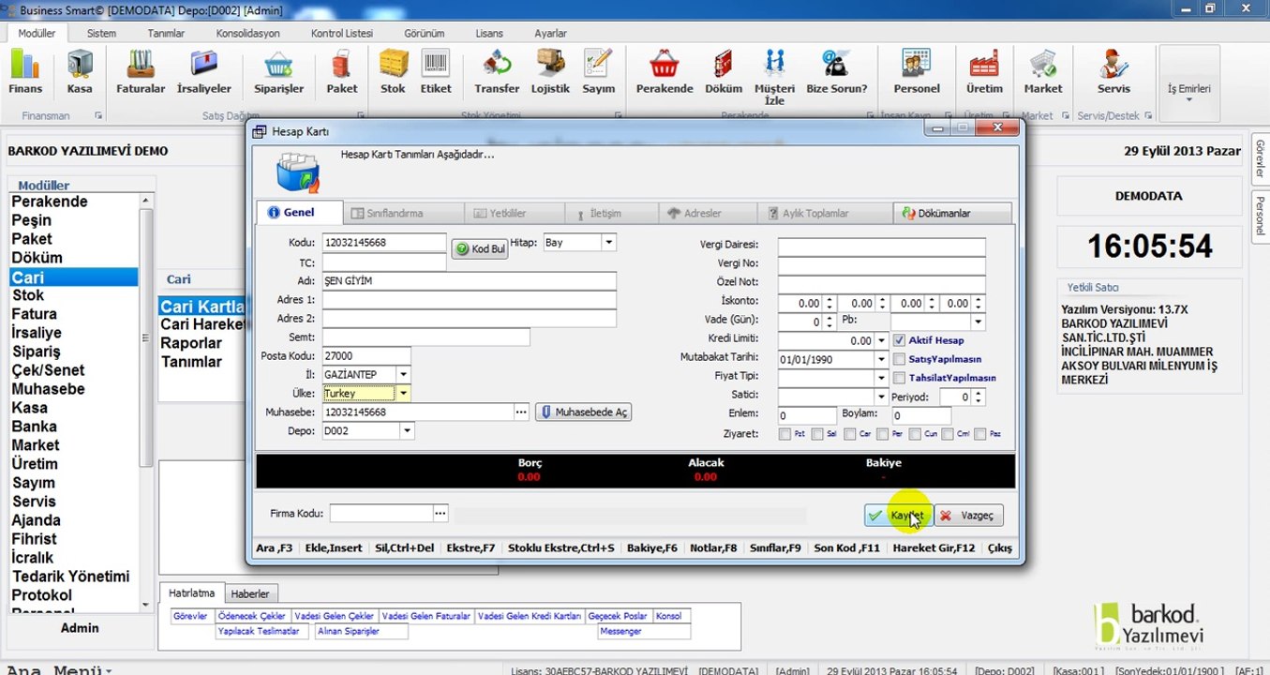The image size is (1270, 675).
Task: Open the İl dropdown showing GAZİANTEP
Action: click(x=403, y=375)
